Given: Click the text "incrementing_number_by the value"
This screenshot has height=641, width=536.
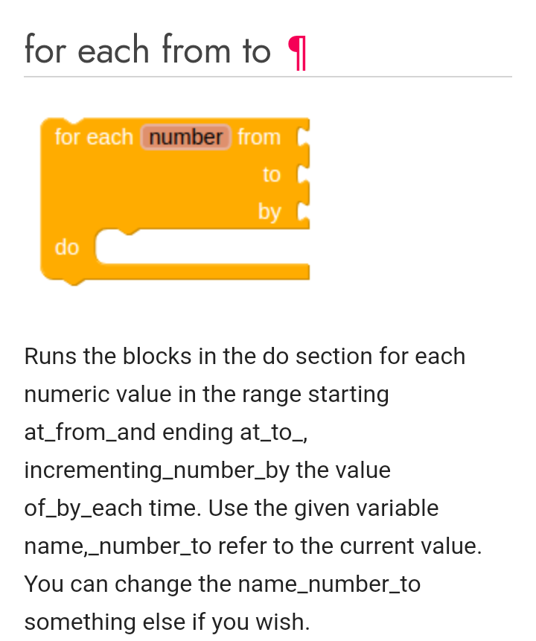Looking at the screenshot, I should (208, 470).
